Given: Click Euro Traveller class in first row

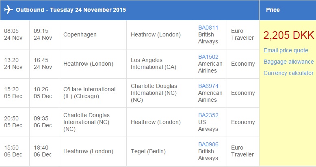Looking at the screenshot, I should (x=242, y=34).
